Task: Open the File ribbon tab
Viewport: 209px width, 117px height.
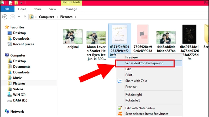Action: point(7,9)
